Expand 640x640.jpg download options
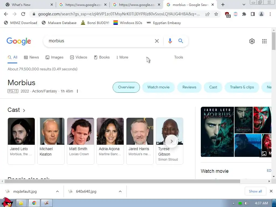 [120, 191]
